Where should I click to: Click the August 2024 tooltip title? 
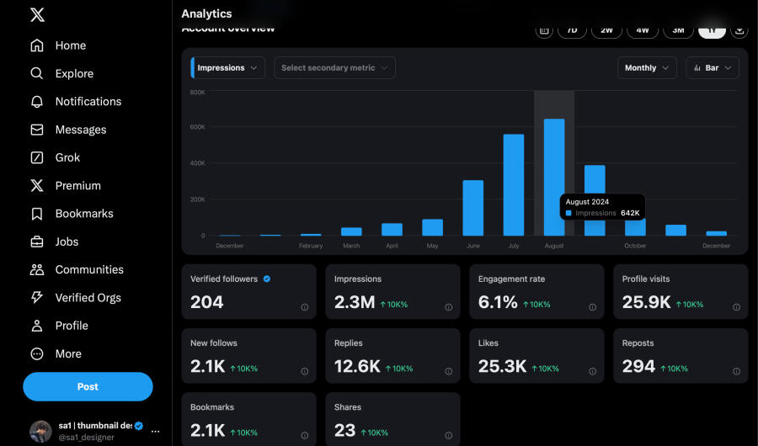587,202
